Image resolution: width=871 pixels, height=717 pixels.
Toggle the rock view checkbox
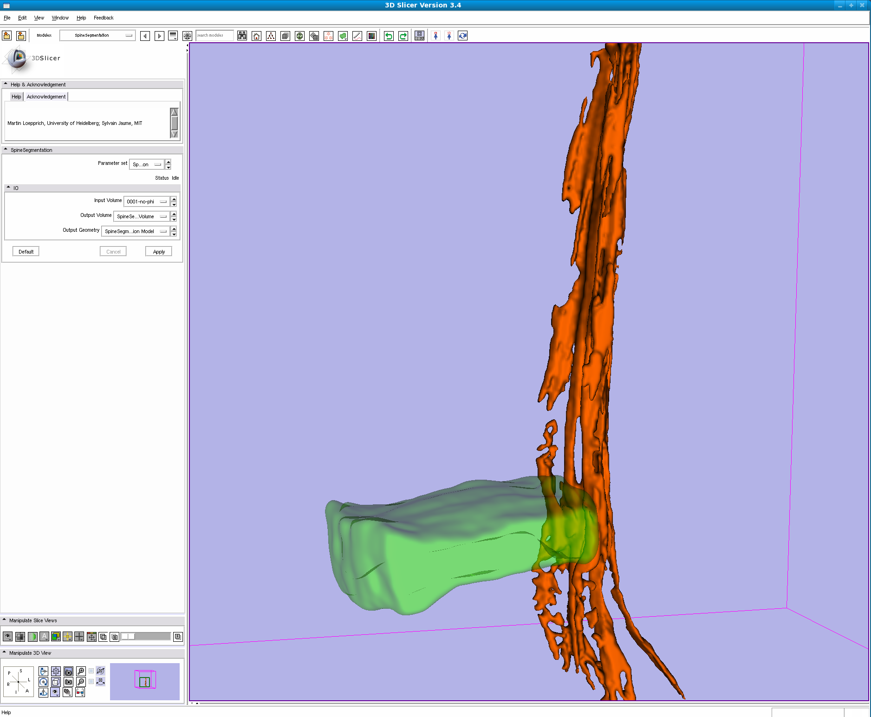pos(91,682)
